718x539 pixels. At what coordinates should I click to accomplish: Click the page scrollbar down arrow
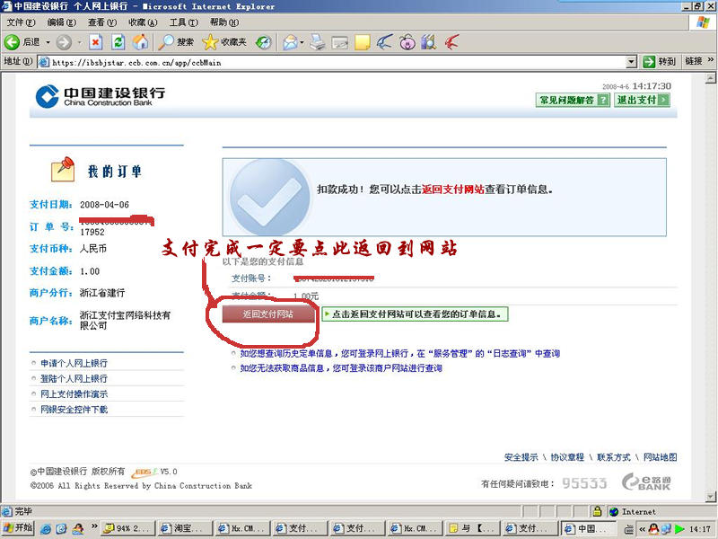tap(710, 497)
